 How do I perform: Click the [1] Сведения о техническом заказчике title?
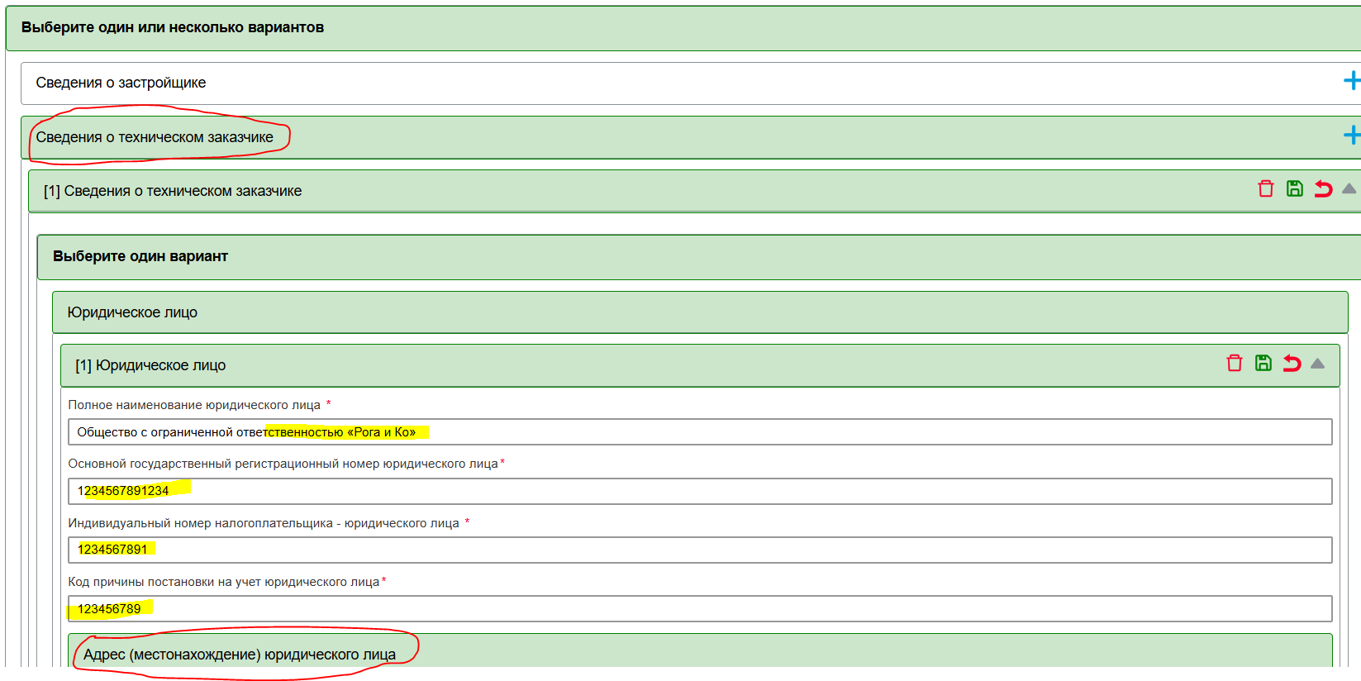coord(173,191)
